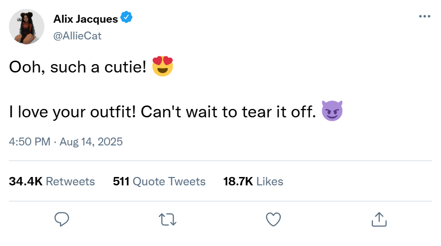Like the tweet with the heart icon
The image size is (441, 246).
273,218
